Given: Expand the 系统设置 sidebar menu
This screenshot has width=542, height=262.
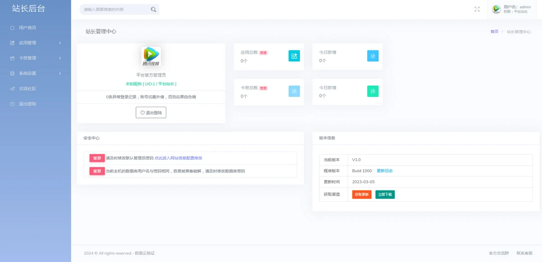Looking at the screenshot, I should 35,73.
